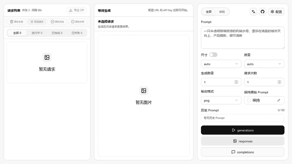Open the 配置 gear settings

(x=276, y=12)
